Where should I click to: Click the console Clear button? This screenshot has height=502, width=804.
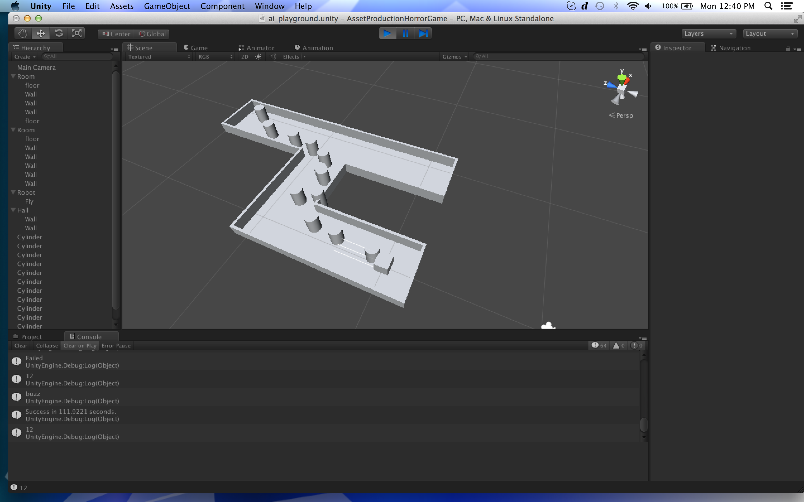coord(21,346)
